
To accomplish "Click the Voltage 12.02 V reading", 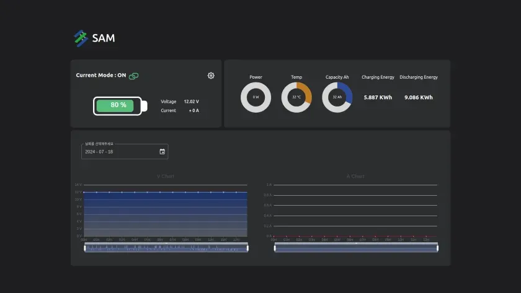I will (x=180, y=102).
